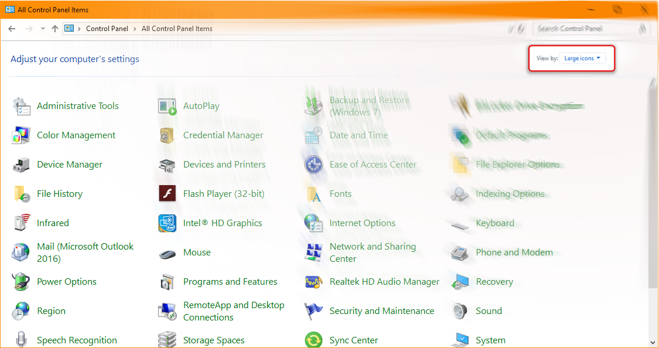Open the Sync Center green icon
Image resolution: width=659 pixels, height=348 pixels.
314,340
